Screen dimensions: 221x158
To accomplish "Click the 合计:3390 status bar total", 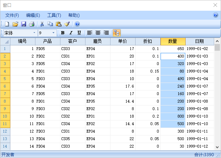I will pyautogui.click(x=204, y=155).
